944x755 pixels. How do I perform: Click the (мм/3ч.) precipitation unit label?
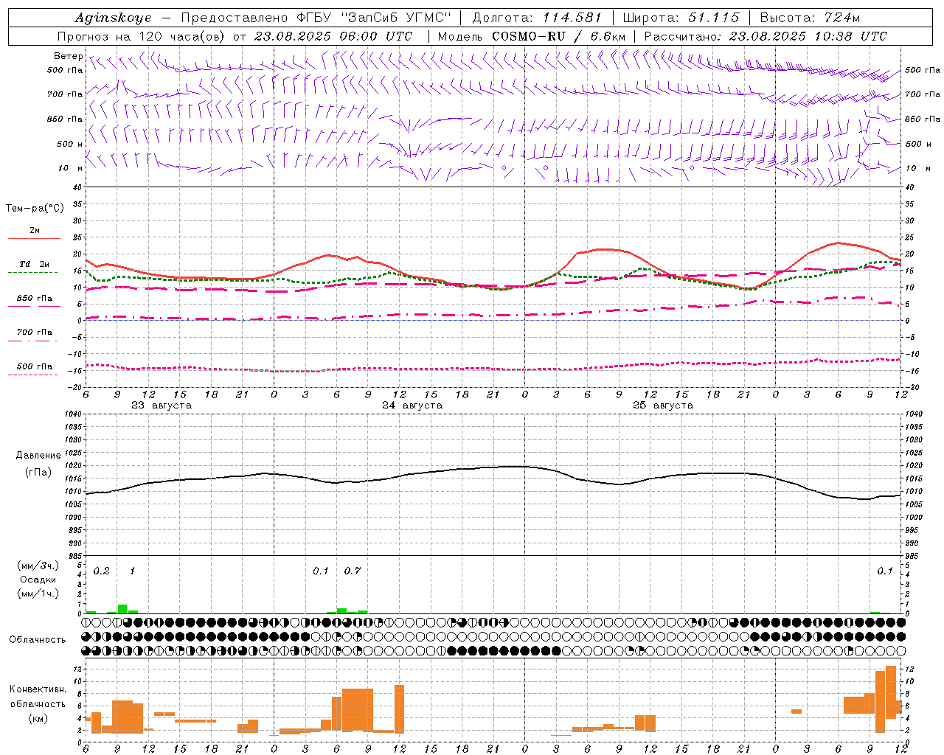click(38, 566)
